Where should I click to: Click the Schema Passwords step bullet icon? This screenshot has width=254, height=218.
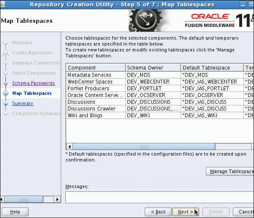(6, 83)
